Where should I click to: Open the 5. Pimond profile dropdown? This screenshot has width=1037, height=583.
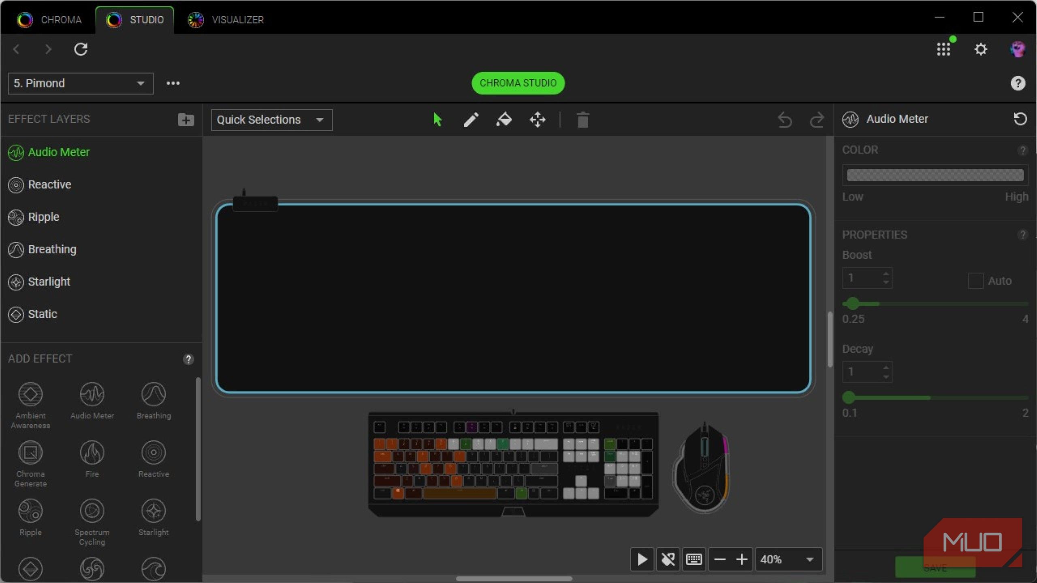pos(80,83)
